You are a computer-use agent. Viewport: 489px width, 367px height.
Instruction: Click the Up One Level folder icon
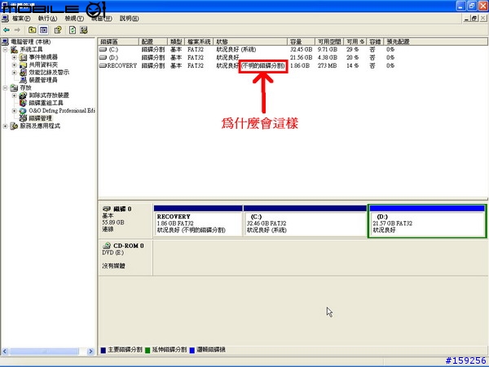click(x=32, y=30)
